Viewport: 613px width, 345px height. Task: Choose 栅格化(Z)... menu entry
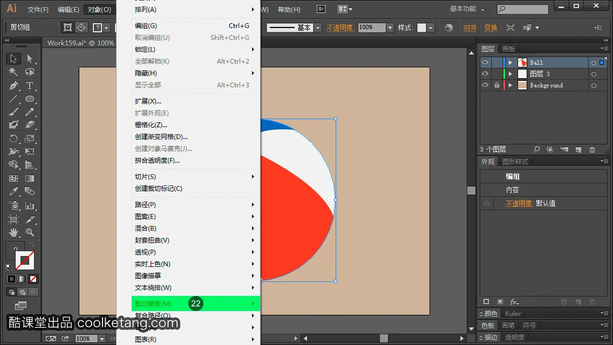[x=196, y=125]
